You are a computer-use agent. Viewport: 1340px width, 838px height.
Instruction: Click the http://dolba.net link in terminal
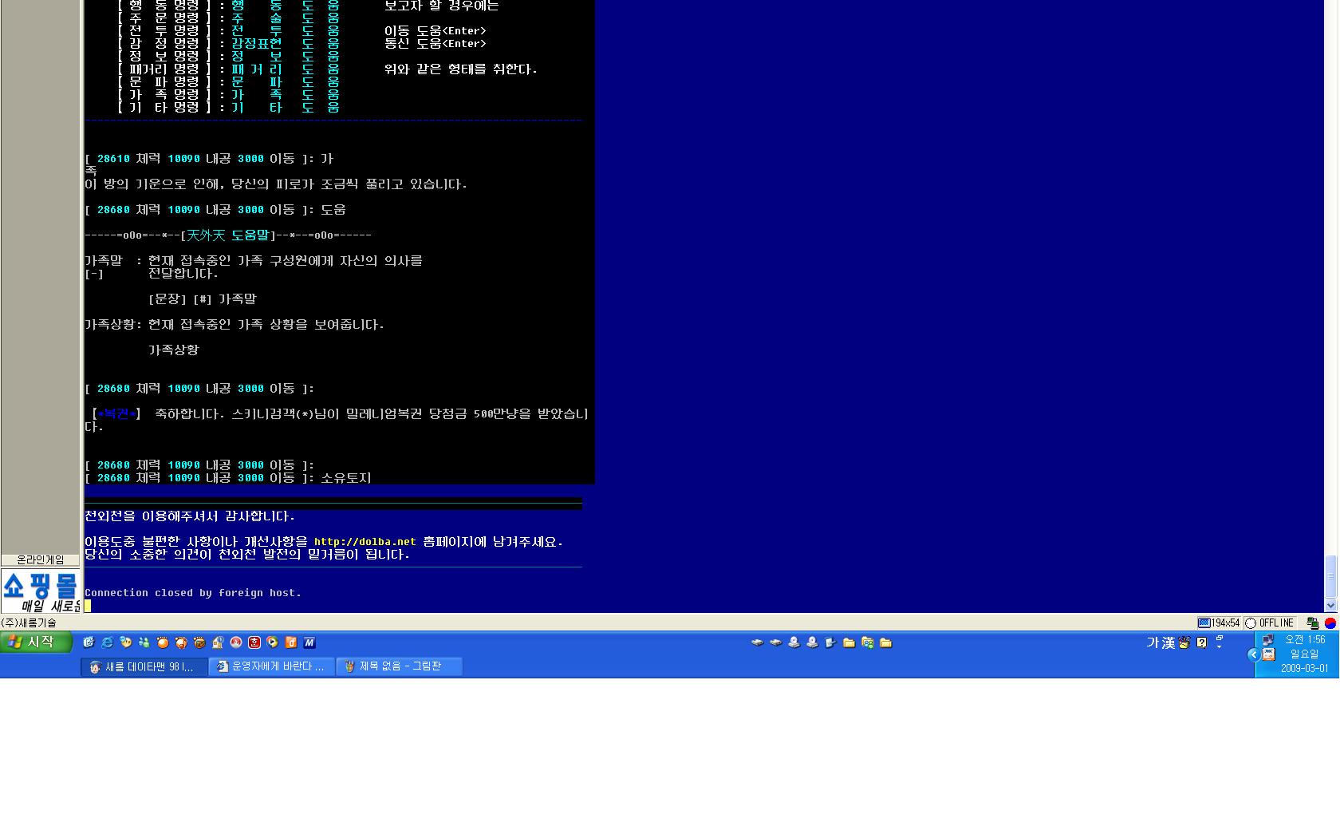pyautogui.click(x=365, y=542)
